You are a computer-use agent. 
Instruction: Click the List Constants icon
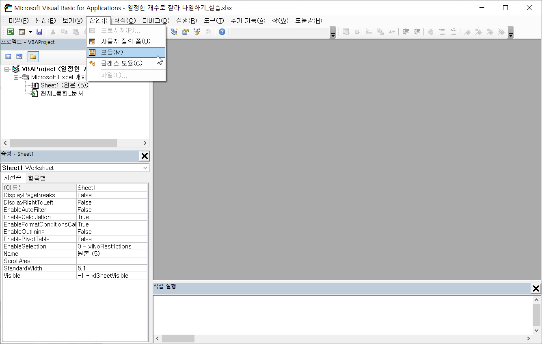click(358, 32)
